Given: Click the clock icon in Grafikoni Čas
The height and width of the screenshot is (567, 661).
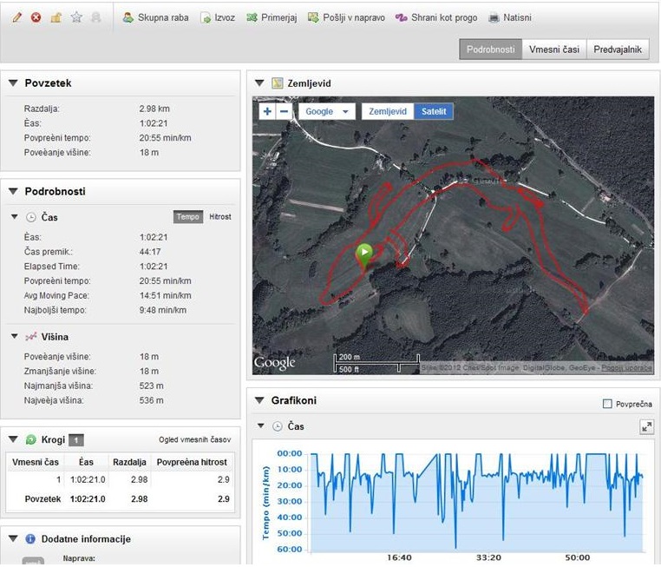Looking at the screenshot, I should click(277, 426).
